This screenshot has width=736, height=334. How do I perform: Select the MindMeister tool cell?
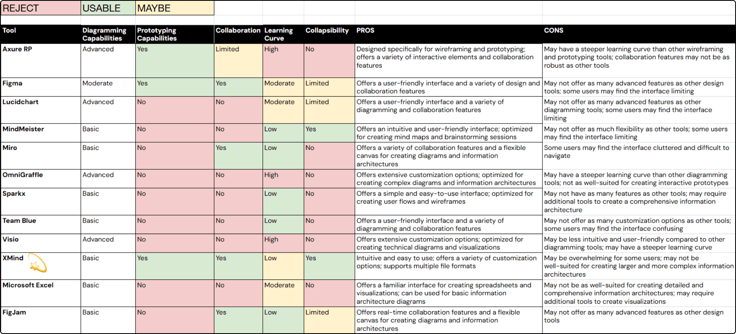[x=41, y=133]
